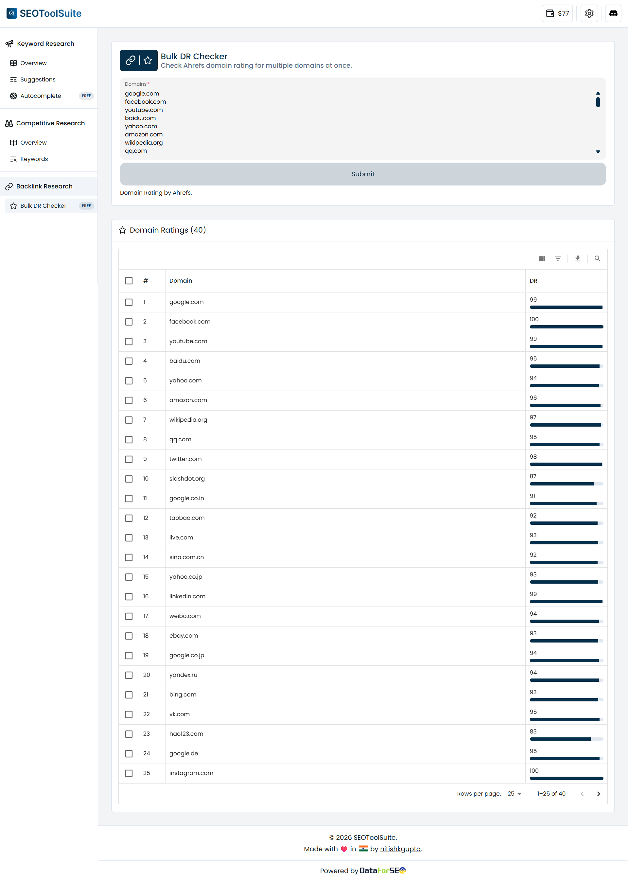Tick the linkedin.com row checkbox

click(129, 597)
